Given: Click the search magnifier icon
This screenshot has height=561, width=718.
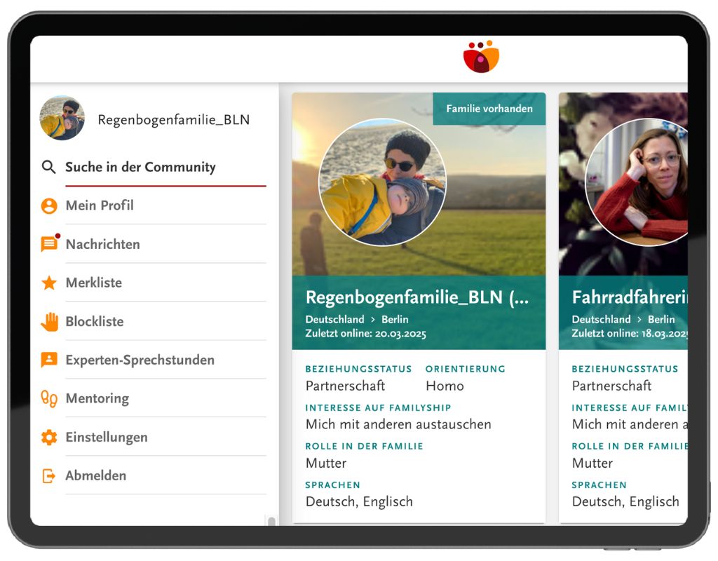Looking at the screenshot, I should point(48,167).
